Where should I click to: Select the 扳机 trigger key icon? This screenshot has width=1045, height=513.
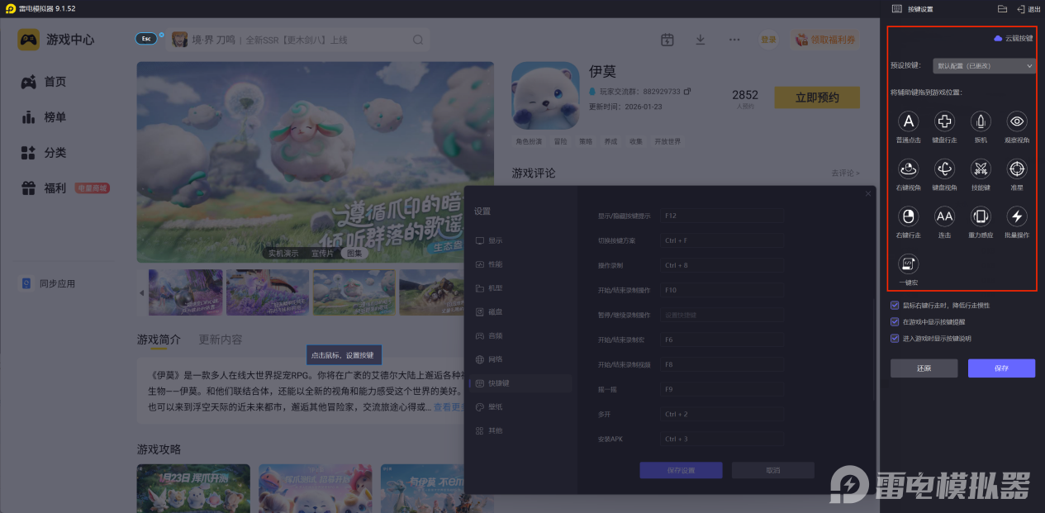tap(981, 121)
